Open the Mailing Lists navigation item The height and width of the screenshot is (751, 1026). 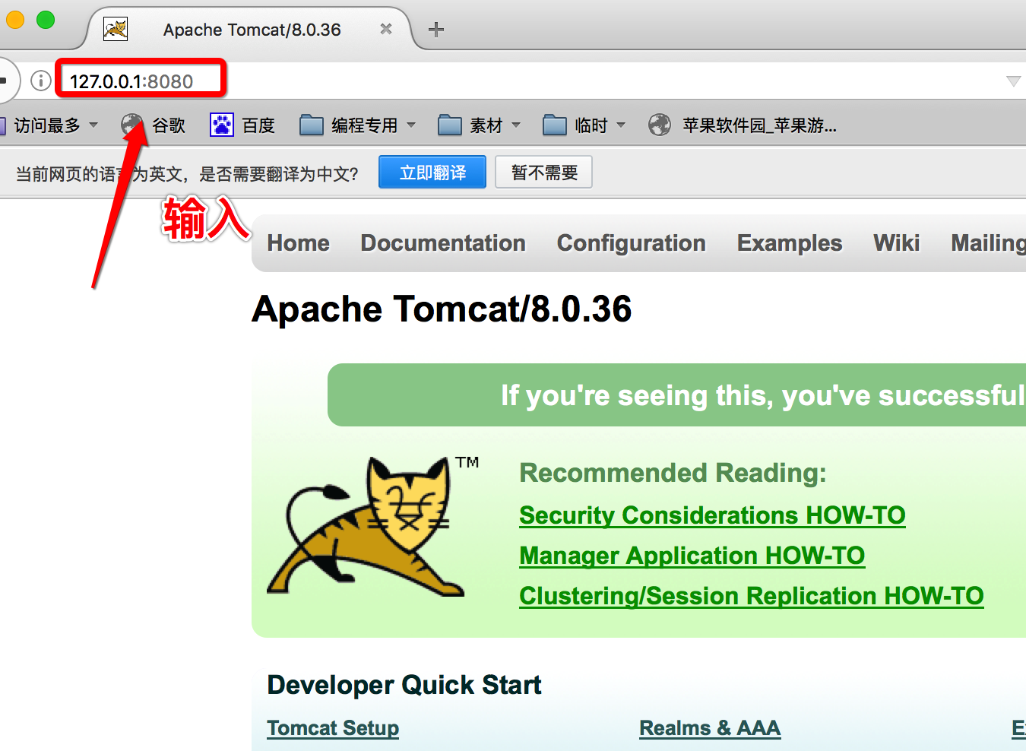point(988,243)
